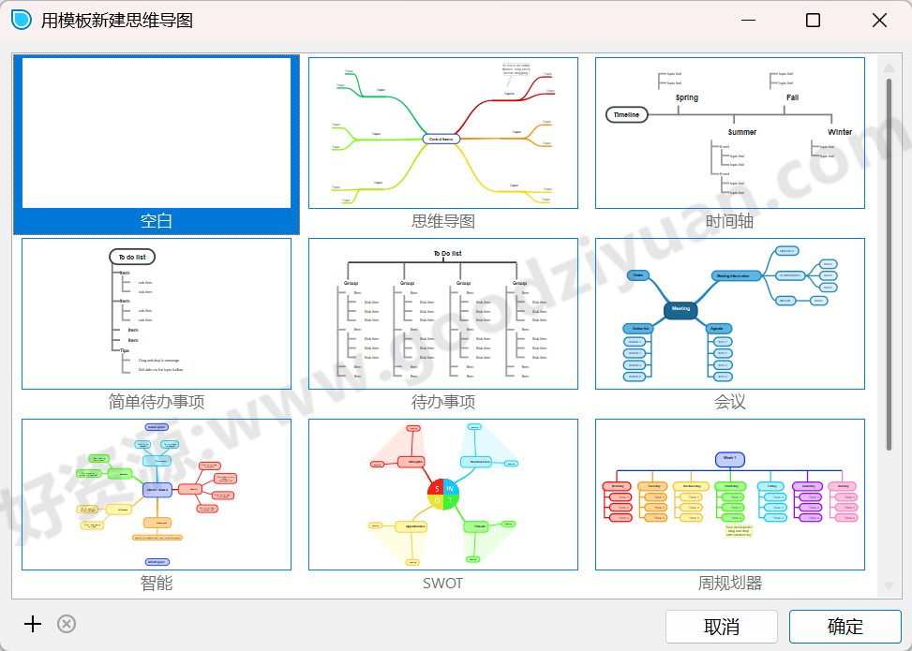Maximize the template dialog window

(812, 20)
